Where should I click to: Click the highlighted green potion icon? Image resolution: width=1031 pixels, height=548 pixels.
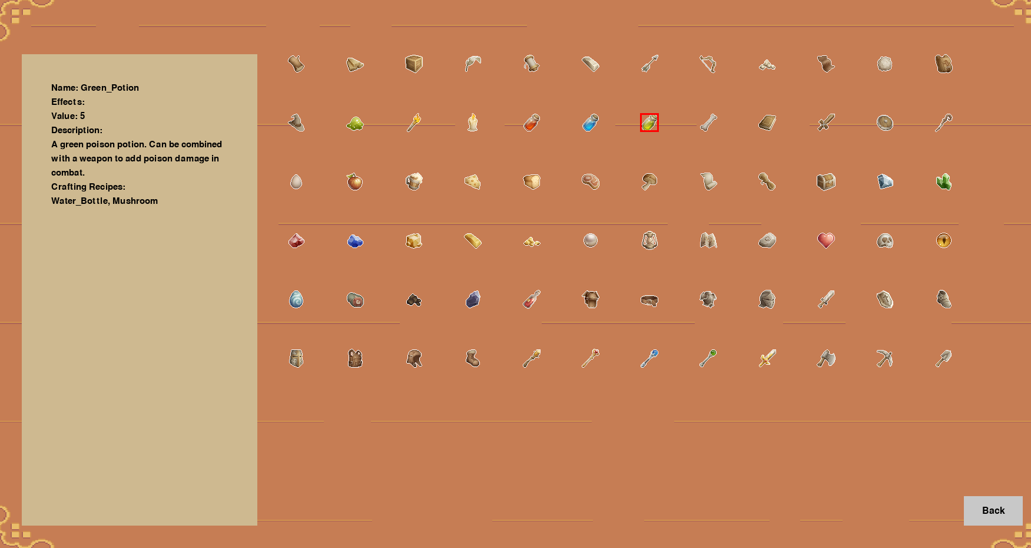coord(649,123)
